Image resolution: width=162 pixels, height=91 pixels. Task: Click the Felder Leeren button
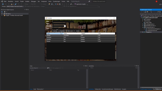pyautogui.click(x=70, y=31)
